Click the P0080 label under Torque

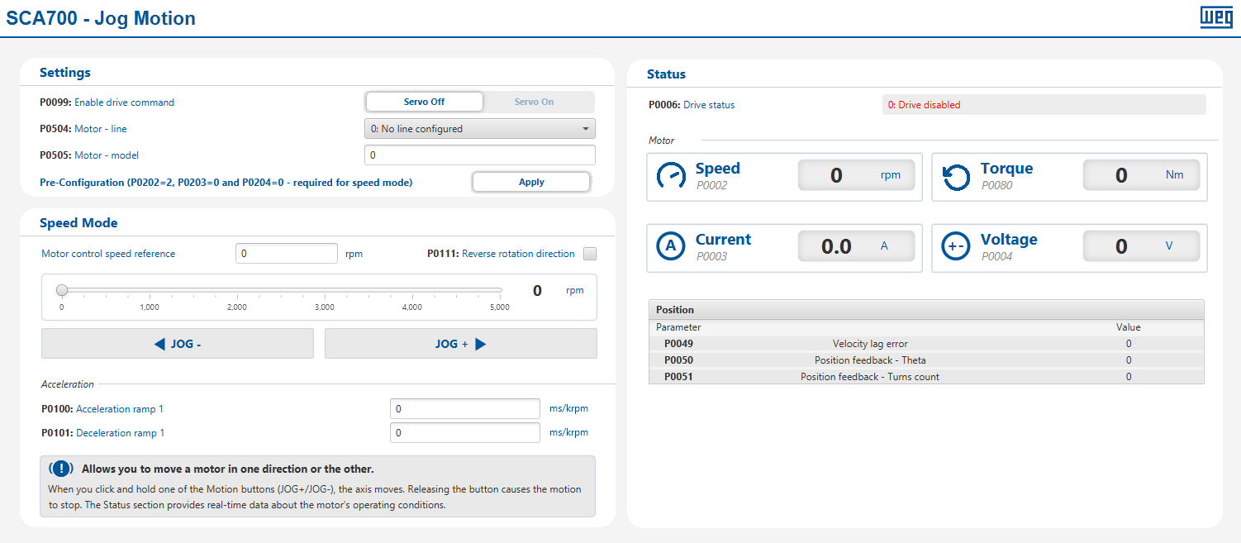[996, 186]
